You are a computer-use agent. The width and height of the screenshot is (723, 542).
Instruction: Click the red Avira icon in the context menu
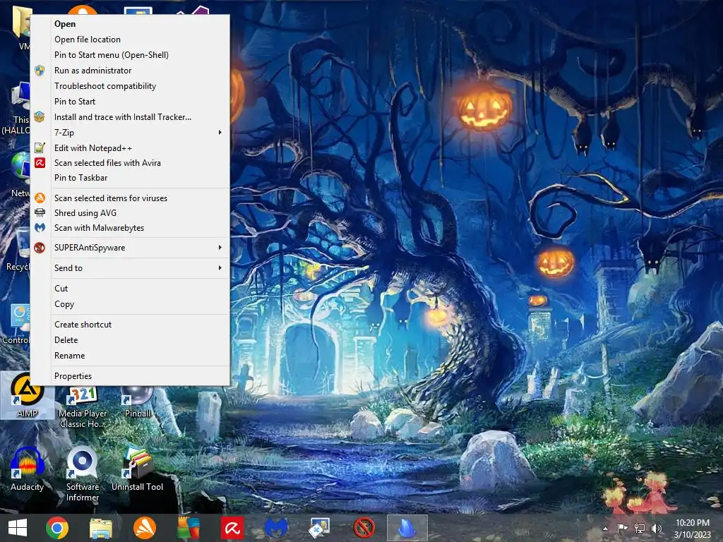40,163
